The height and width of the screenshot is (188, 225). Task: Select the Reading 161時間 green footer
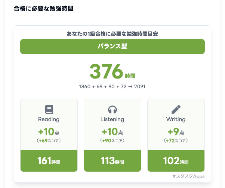(49, 161)
